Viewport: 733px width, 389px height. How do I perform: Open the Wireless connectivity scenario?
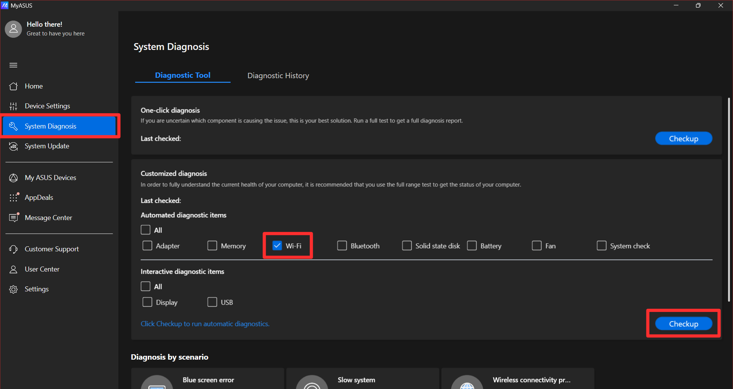pyautogui.click(x=517, y=380)
